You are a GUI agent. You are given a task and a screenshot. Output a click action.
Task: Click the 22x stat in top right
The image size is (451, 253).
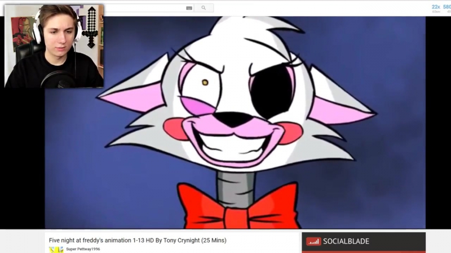436,7
